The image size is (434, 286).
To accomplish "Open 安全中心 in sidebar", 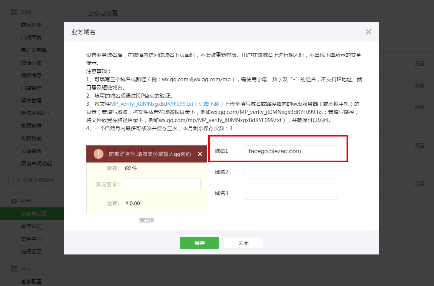I will (x=32, y=239).
